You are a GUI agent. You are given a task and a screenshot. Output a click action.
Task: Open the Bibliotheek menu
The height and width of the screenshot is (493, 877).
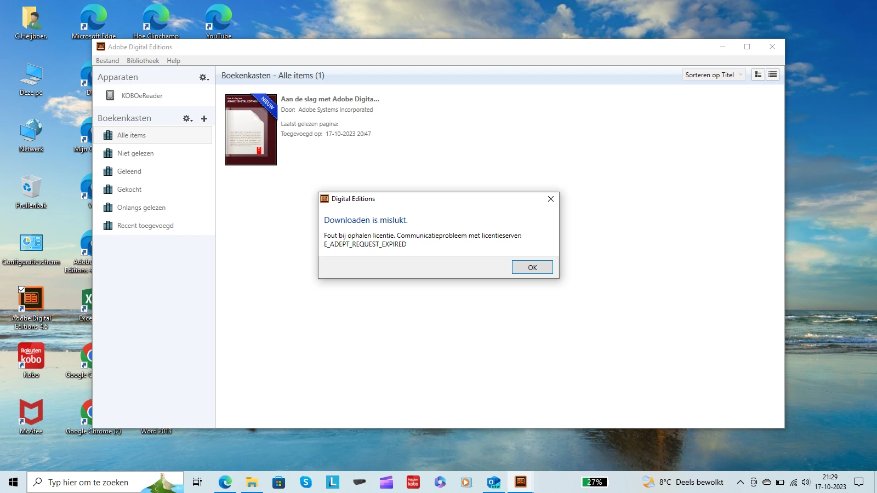(x=143, y=61)
